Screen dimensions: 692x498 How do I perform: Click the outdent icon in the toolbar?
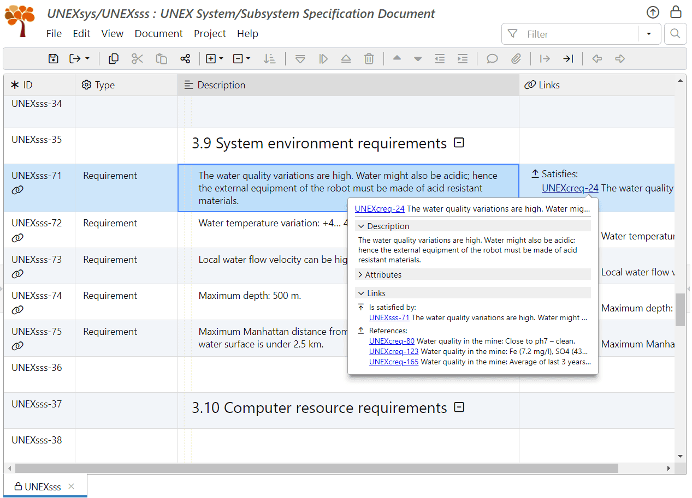click(x=440, y=59)
